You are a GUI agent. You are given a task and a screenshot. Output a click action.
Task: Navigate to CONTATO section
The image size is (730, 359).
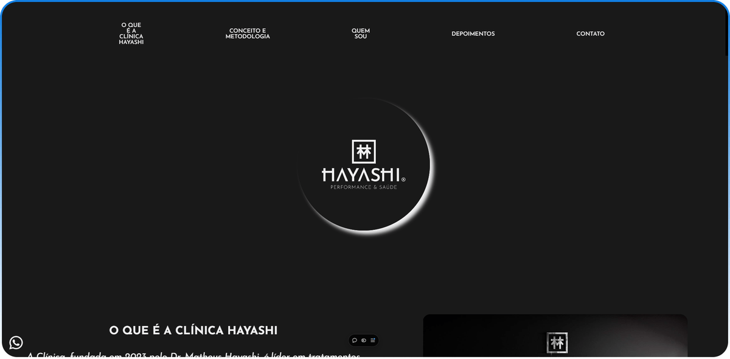pyautogui.click(x=591, y=34)
